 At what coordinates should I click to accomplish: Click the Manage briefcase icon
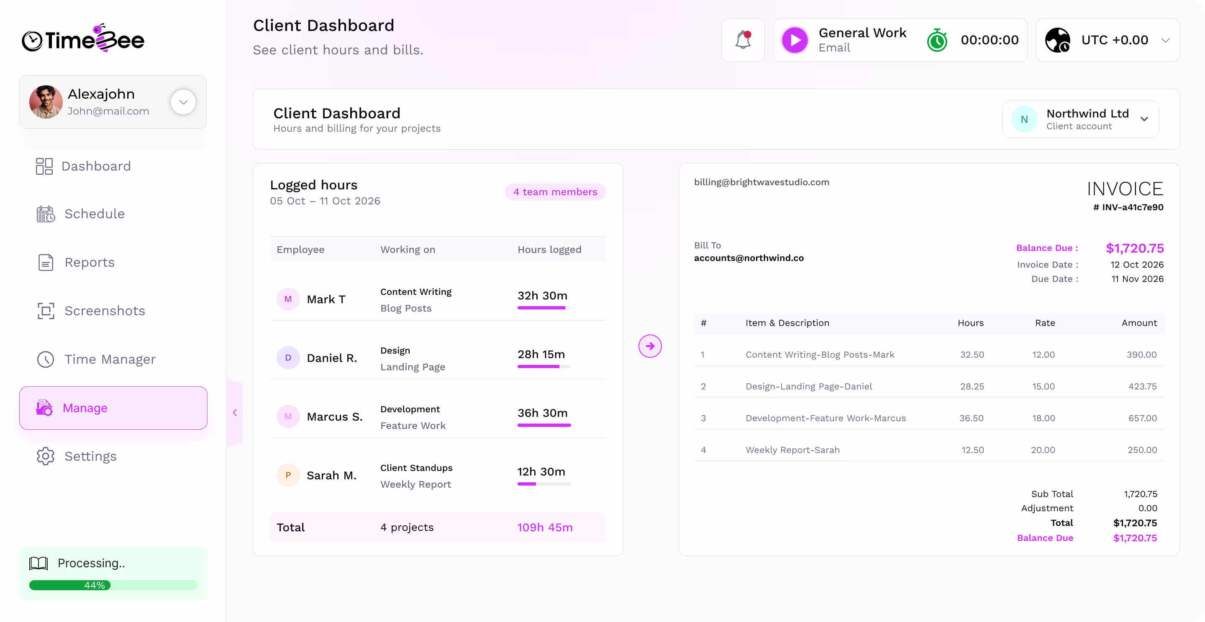pos(44,408)
